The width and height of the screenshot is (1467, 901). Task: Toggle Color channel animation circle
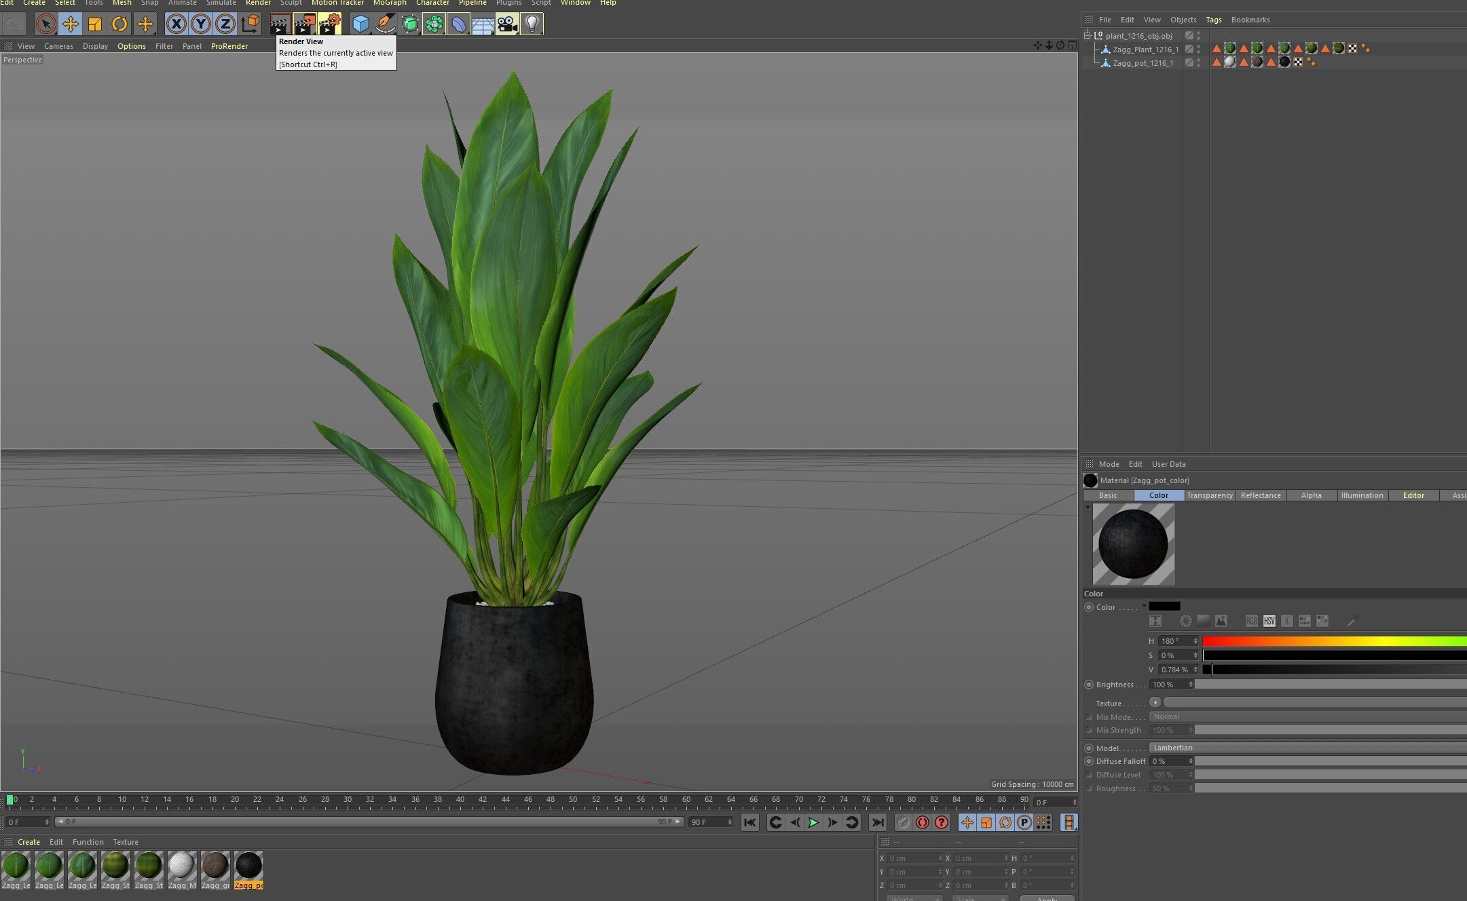coord(1089,607)
